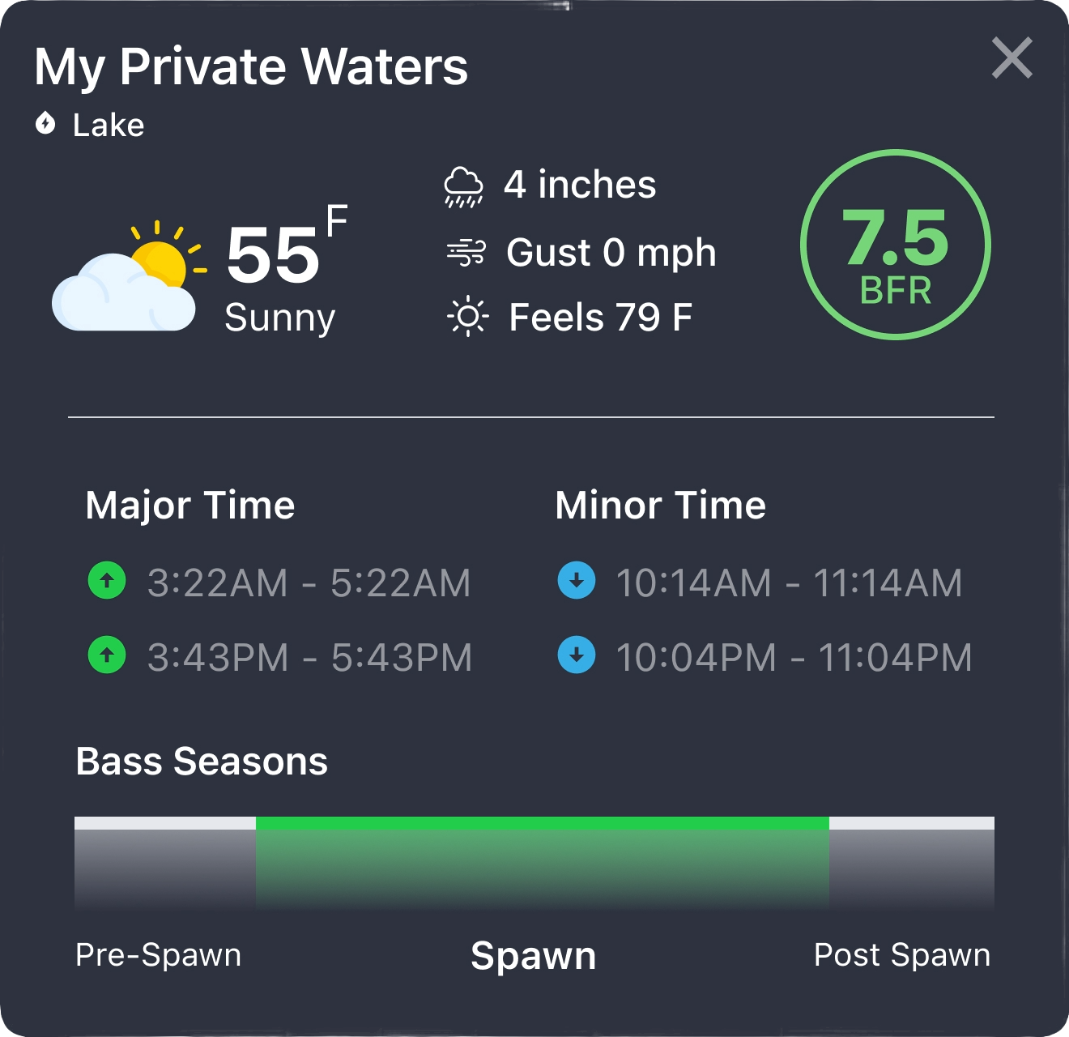The image size is (1069, 1037).
Task: Click the partly cloudy sun weather icon
Action: pyautogui.click(x=129, y=276)
